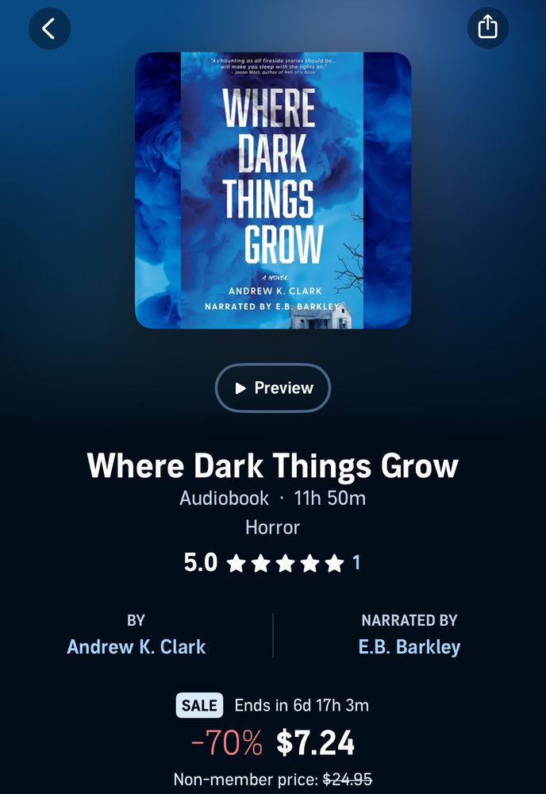This screenshot has width=546, height=794.
Task: Go back using the left chevron
Action: tap(49, 29)
